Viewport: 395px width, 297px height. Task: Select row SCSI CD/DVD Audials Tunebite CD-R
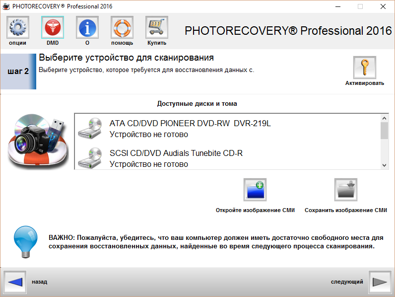coord(228,158)
